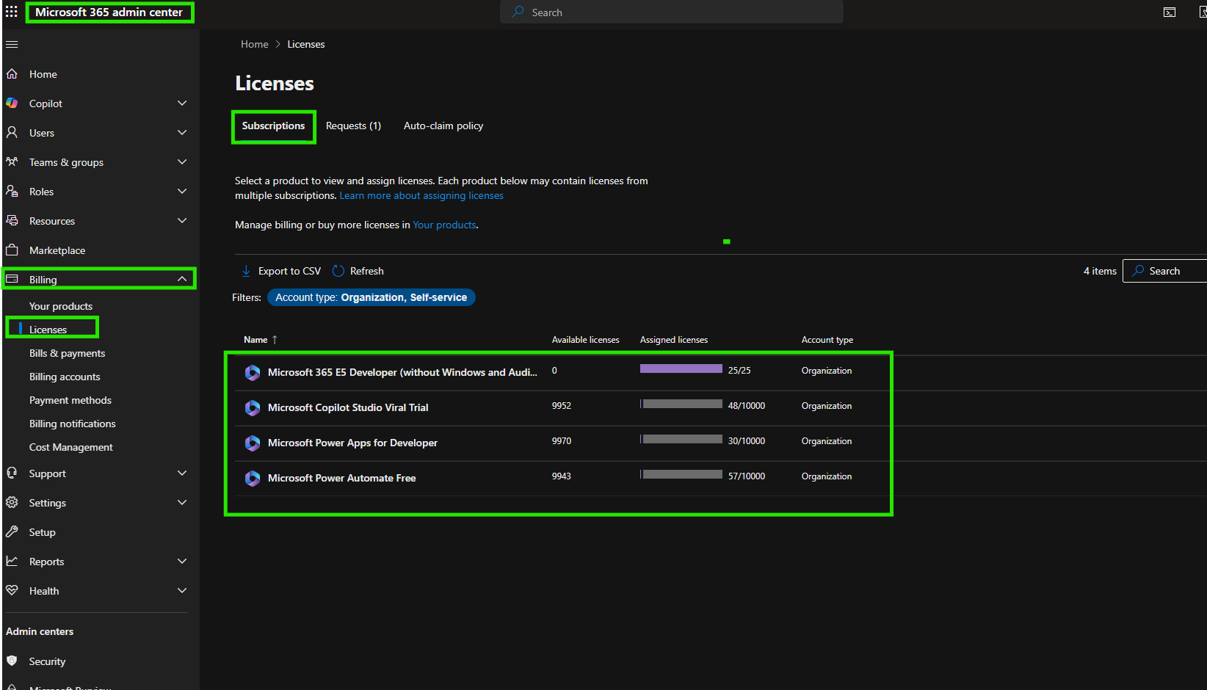Click the E5 Developer 25/25 usage bar

click(x=681, y=368)
